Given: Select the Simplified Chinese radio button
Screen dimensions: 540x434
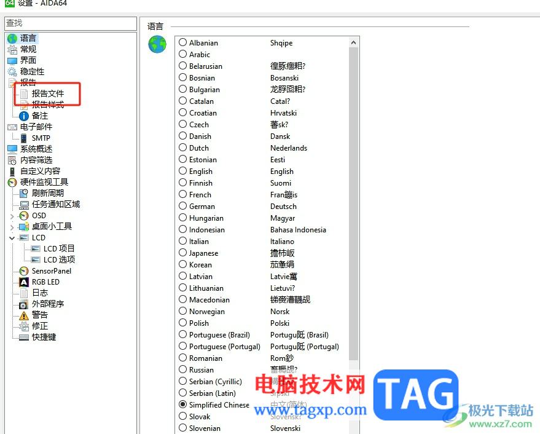Looking at the screenshot, I should (183, 404).
